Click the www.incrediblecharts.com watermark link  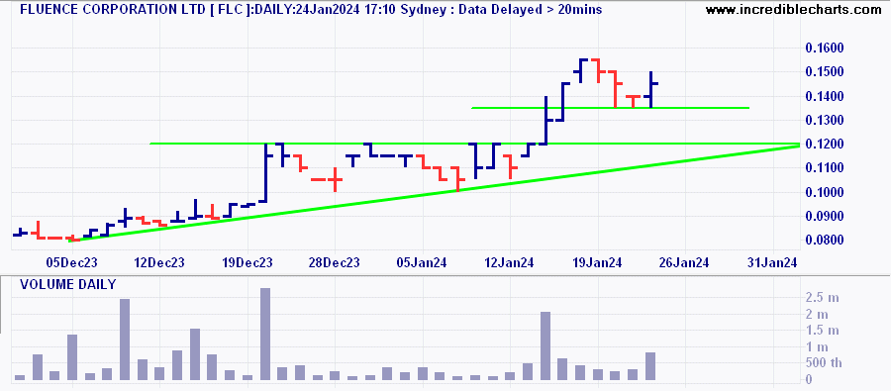[797, 10]
